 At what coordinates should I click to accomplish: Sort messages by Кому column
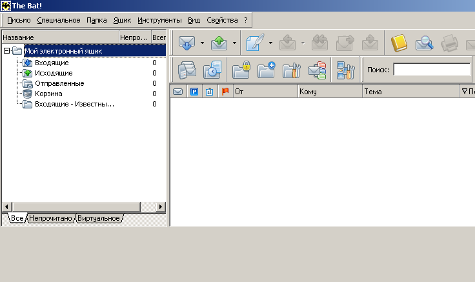click(x=330, y=92)
